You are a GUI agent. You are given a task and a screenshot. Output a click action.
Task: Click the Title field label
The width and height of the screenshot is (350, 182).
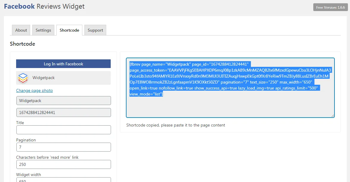click(20, 123)
